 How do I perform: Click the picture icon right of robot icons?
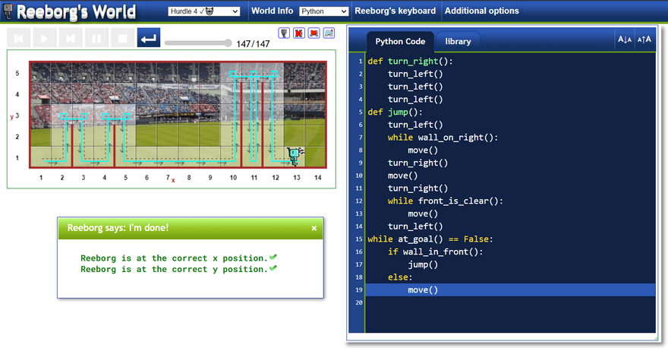coord(329,33)
